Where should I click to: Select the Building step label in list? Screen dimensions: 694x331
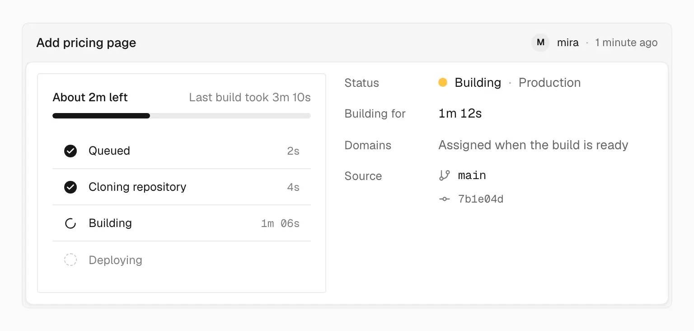(110, 223)
